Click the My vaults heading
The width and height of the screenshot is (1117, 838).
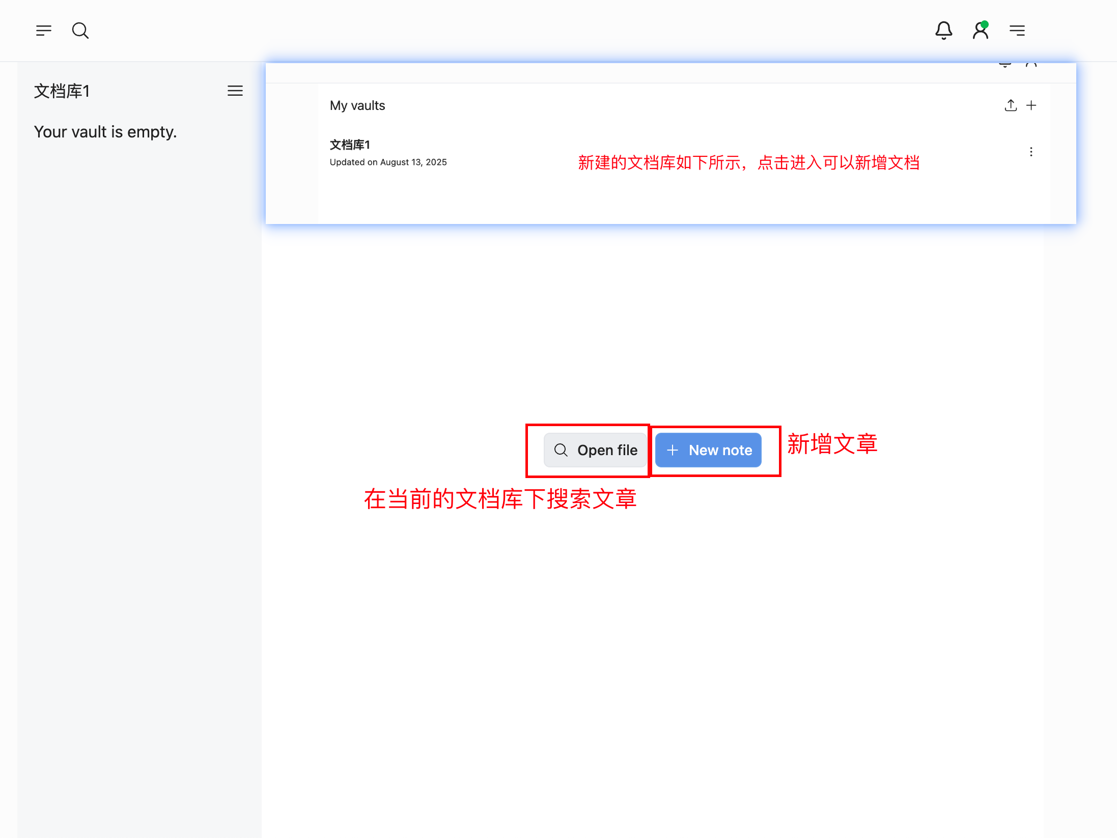tap(357, 105)
